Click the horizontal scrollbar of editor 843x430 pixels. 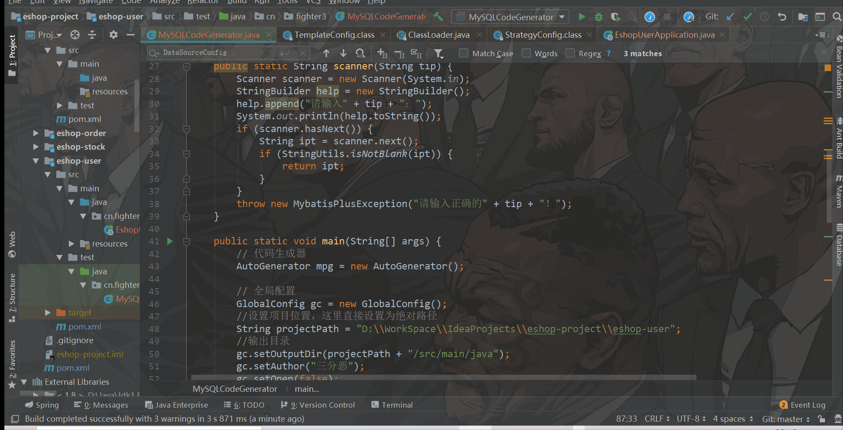point(443,377)
